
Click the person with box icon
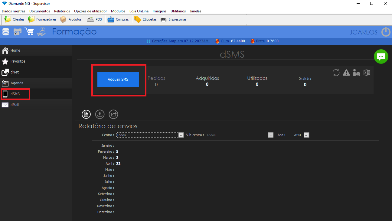tap(357, 73)
